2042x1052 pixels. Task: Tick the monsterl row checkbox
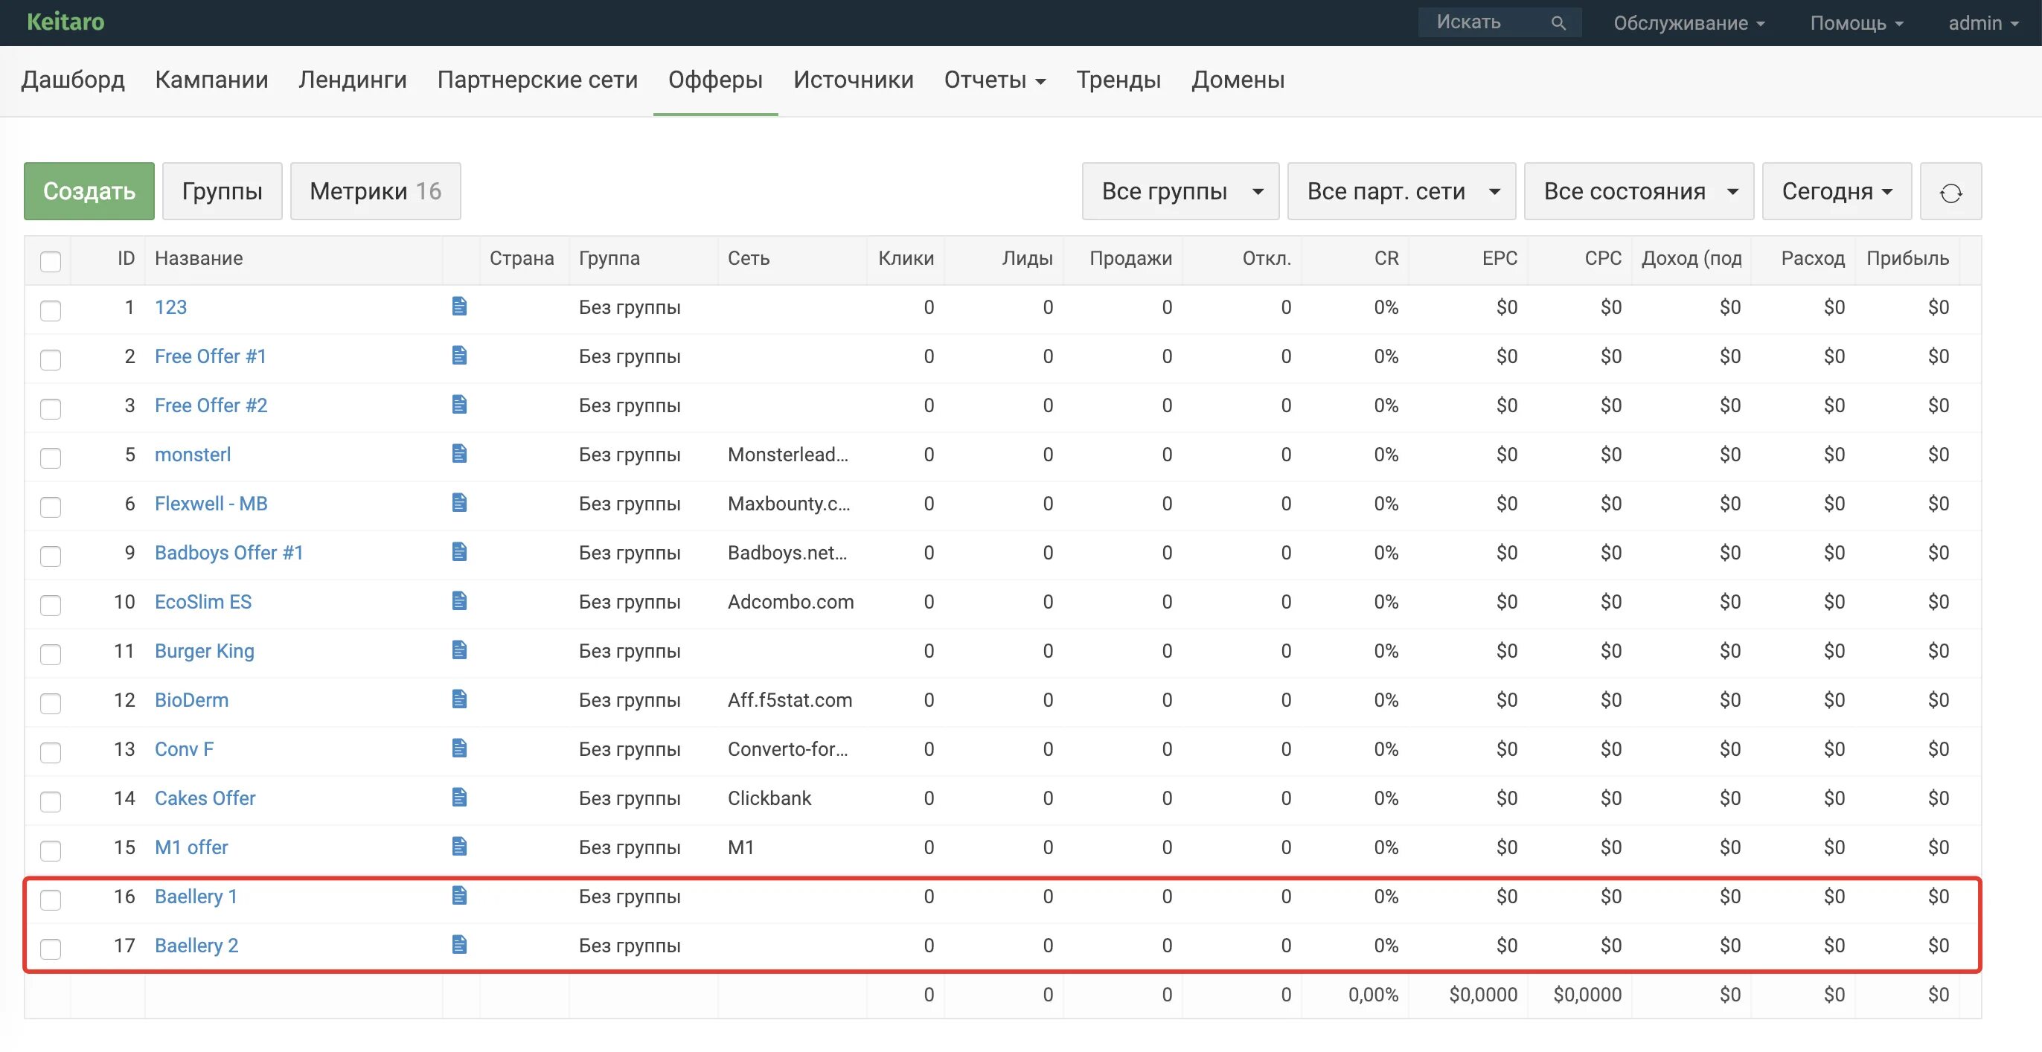(x=51, y=458)
